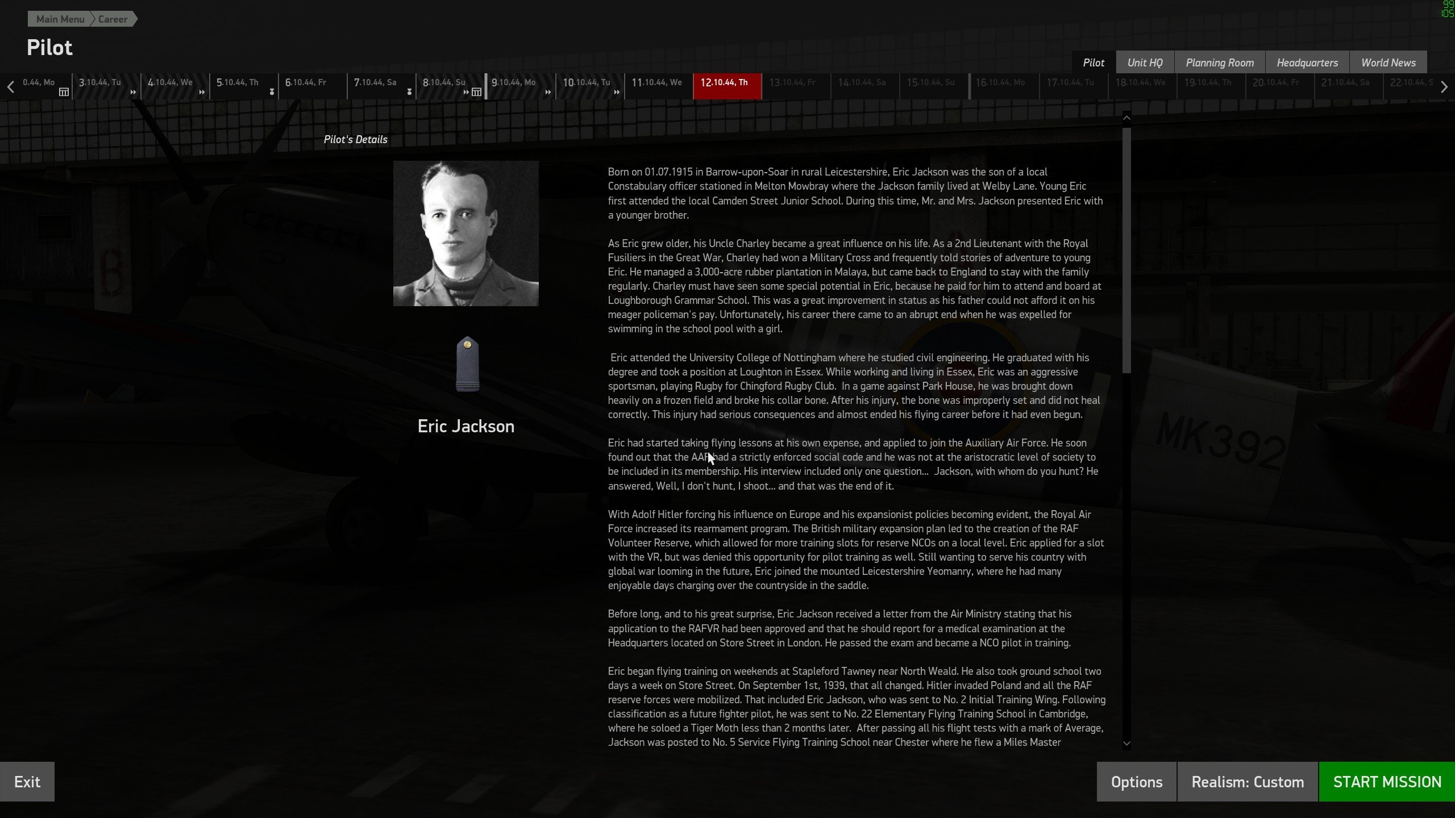The image size is (1455, 818).
Task: Go back to Main Menu breadcrumb
Action: point(60,19)
